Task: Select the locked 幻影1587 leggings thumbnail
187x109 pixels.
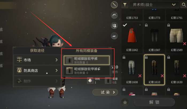Action: point(154,38)
